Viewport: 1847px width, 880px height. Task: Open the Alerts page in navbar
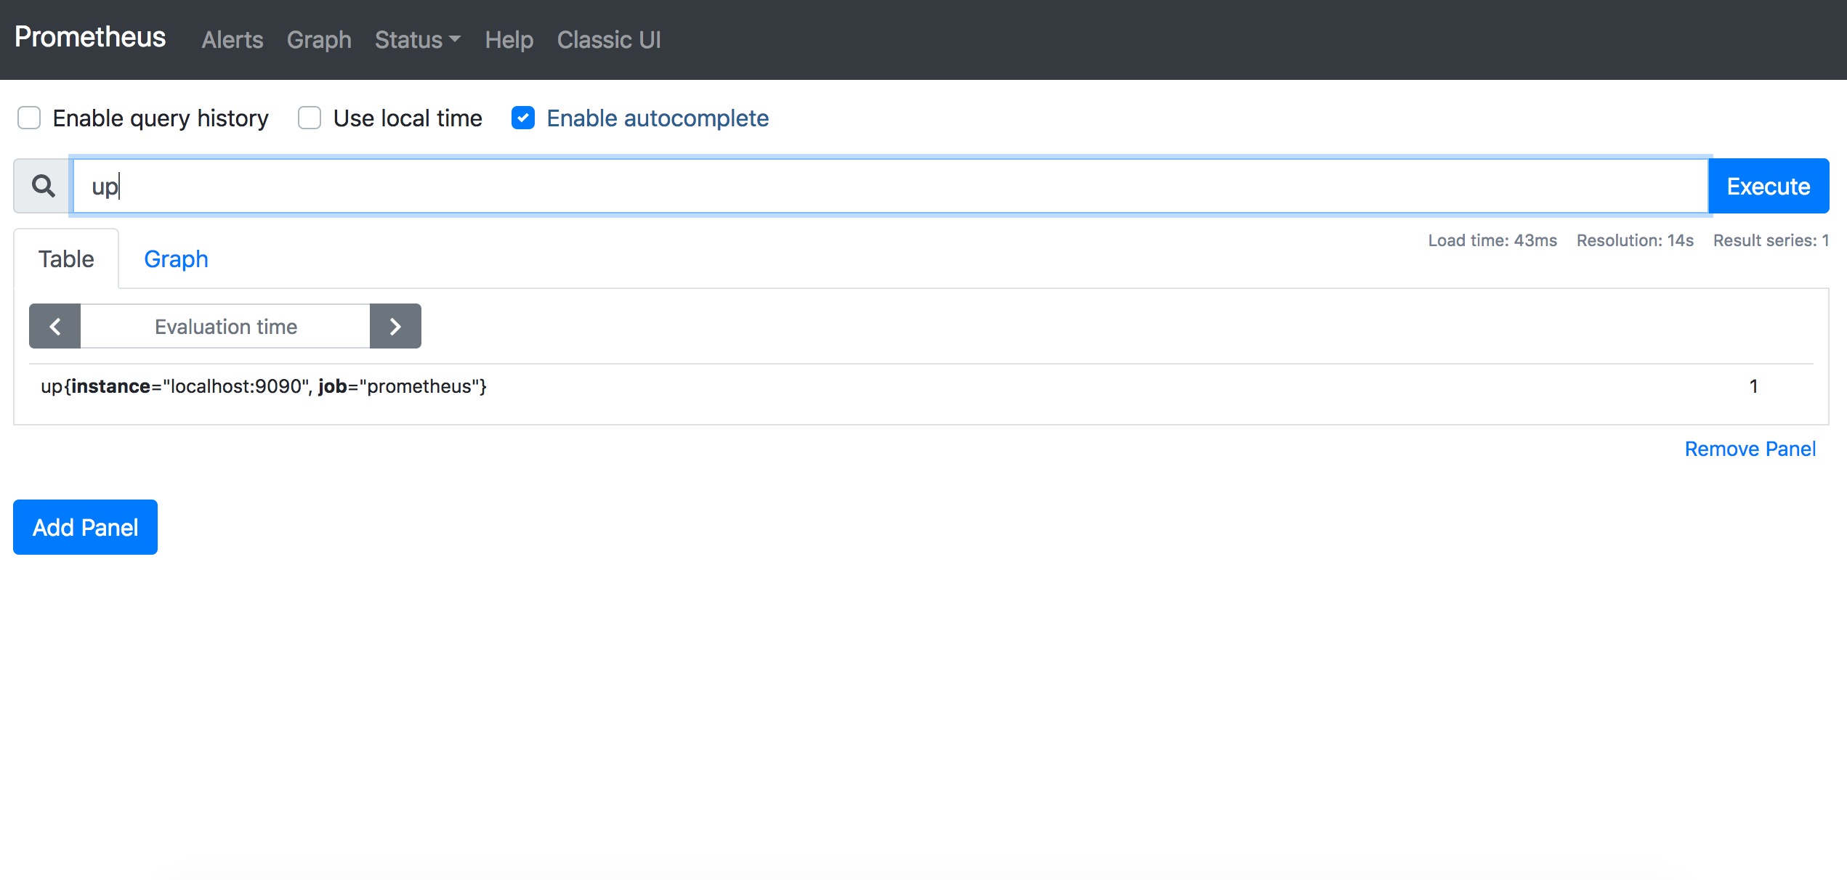[232, 40]
